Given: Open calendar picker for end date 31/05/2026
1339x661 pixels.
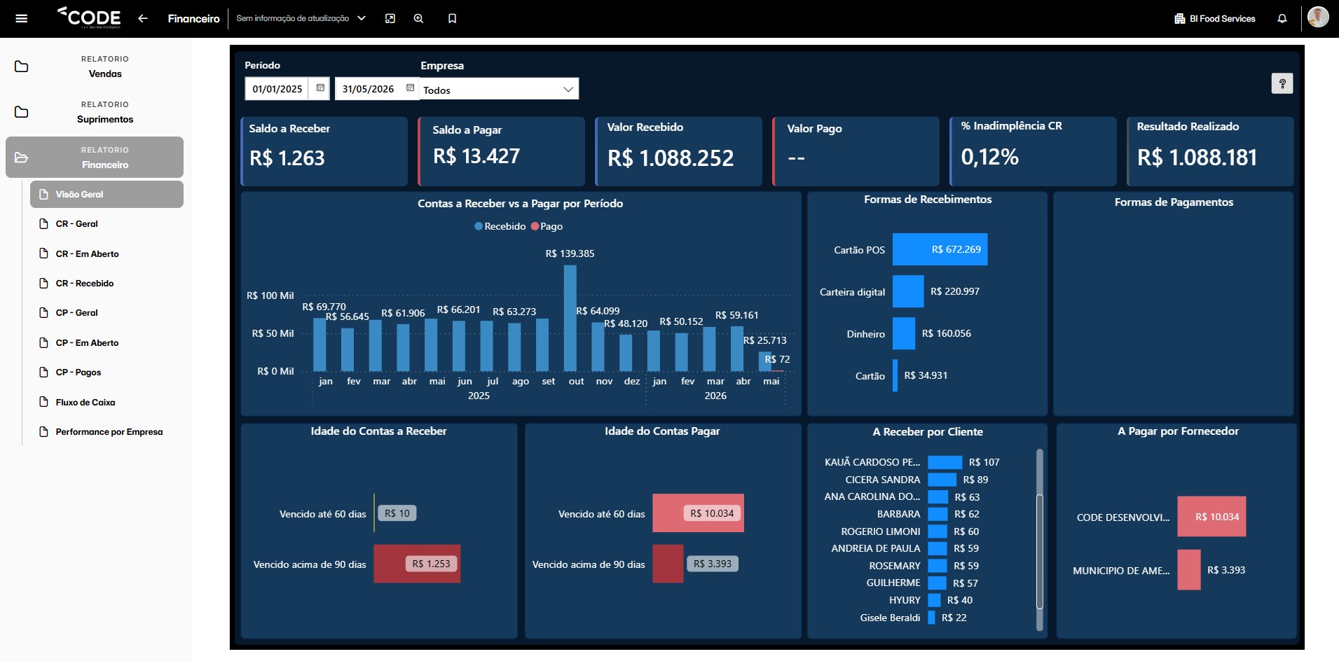Looking at the screenshot, I should point(411,88).
